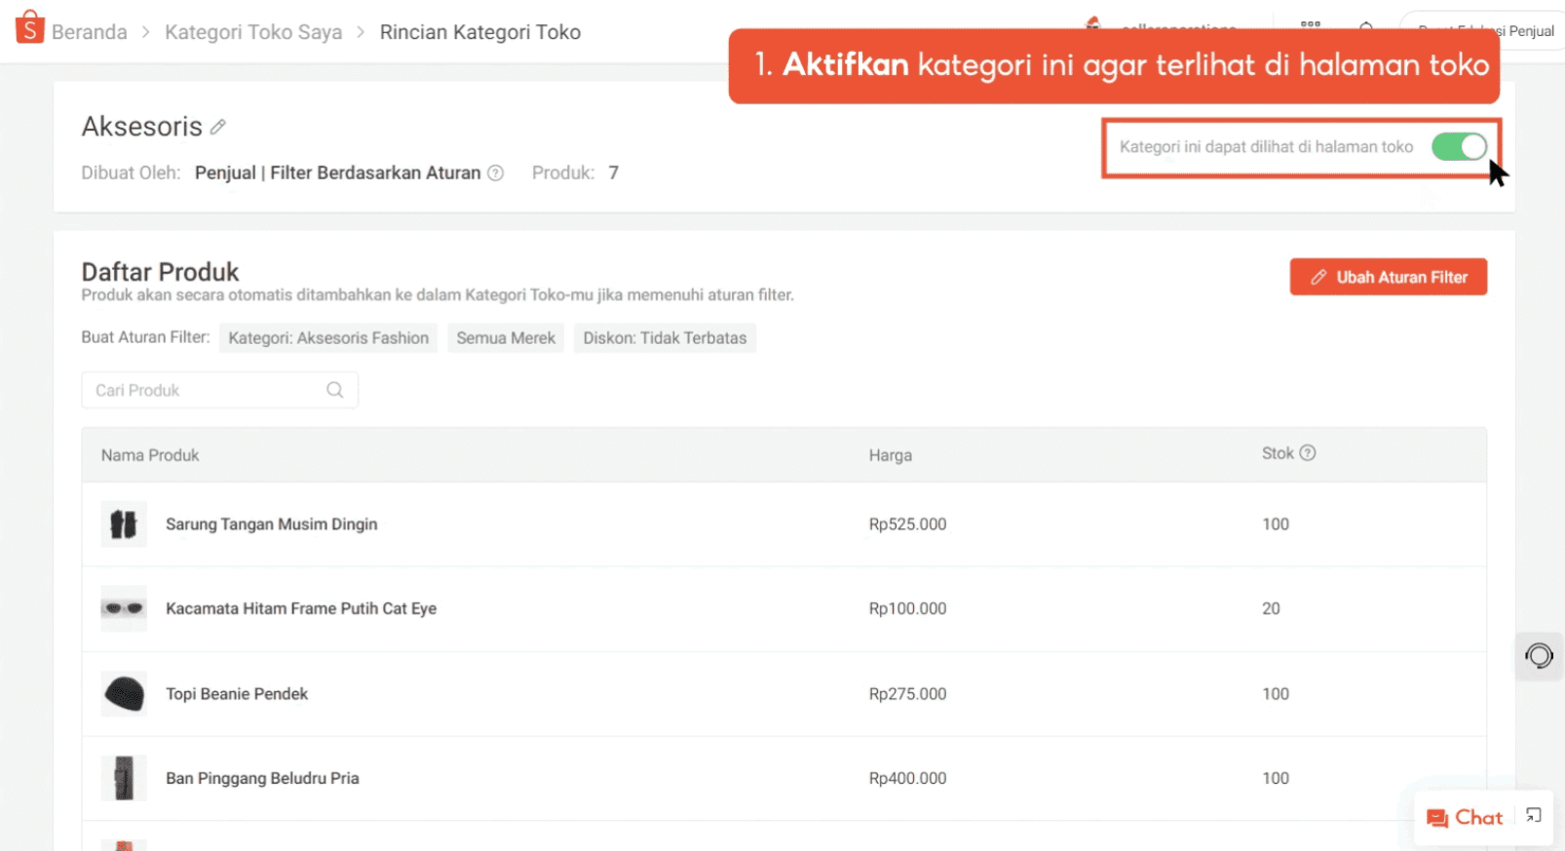Click the Harga column header

click(891, 455)
